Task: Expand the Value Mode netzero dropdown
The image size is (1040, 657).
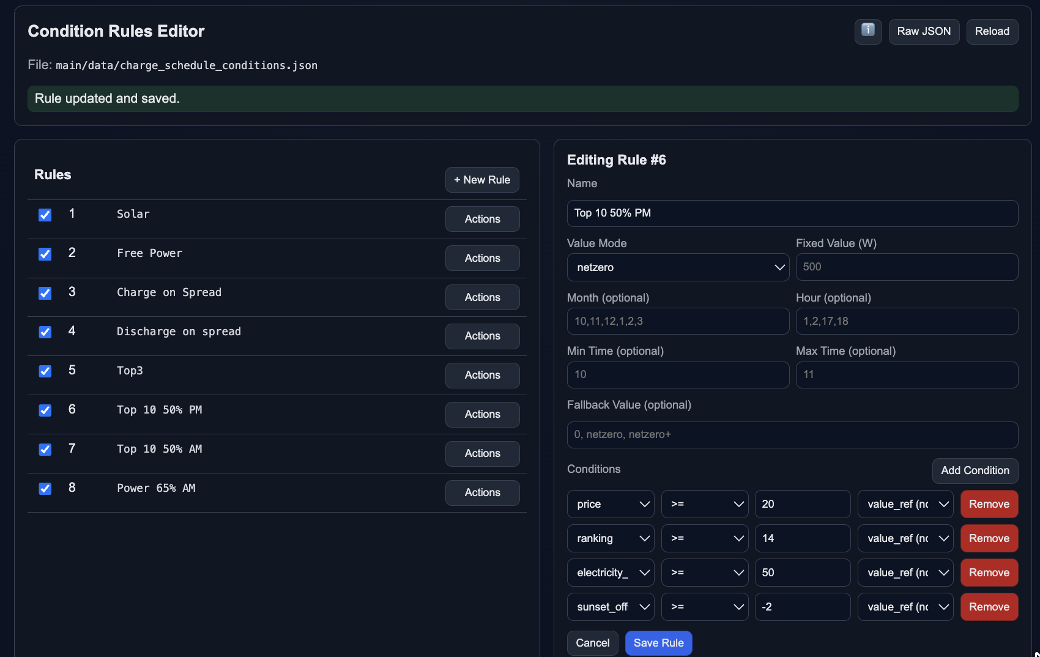Action: (x=678, y=267)
